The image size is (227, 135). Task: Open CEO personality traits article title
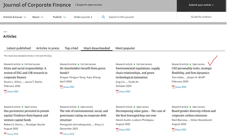point(192,71)
